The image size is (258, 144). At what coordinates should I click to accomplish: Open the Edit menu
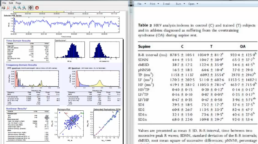pos(11,2)
